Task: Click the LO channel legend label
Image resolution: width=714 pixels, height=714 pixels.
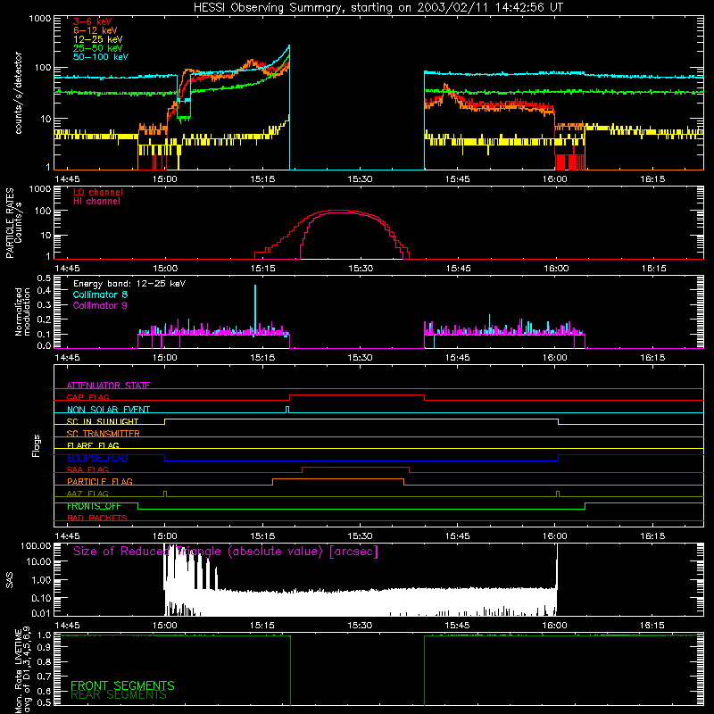Action: point(98,192)
